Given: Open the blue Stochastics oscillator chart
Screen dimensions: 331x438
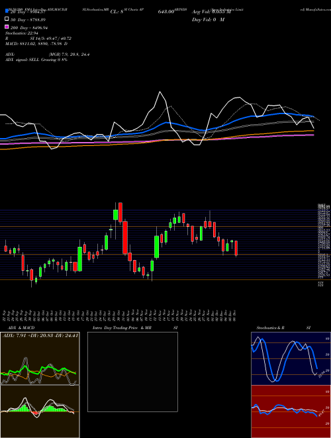Looking at the screenshot, I should [291, 358].
